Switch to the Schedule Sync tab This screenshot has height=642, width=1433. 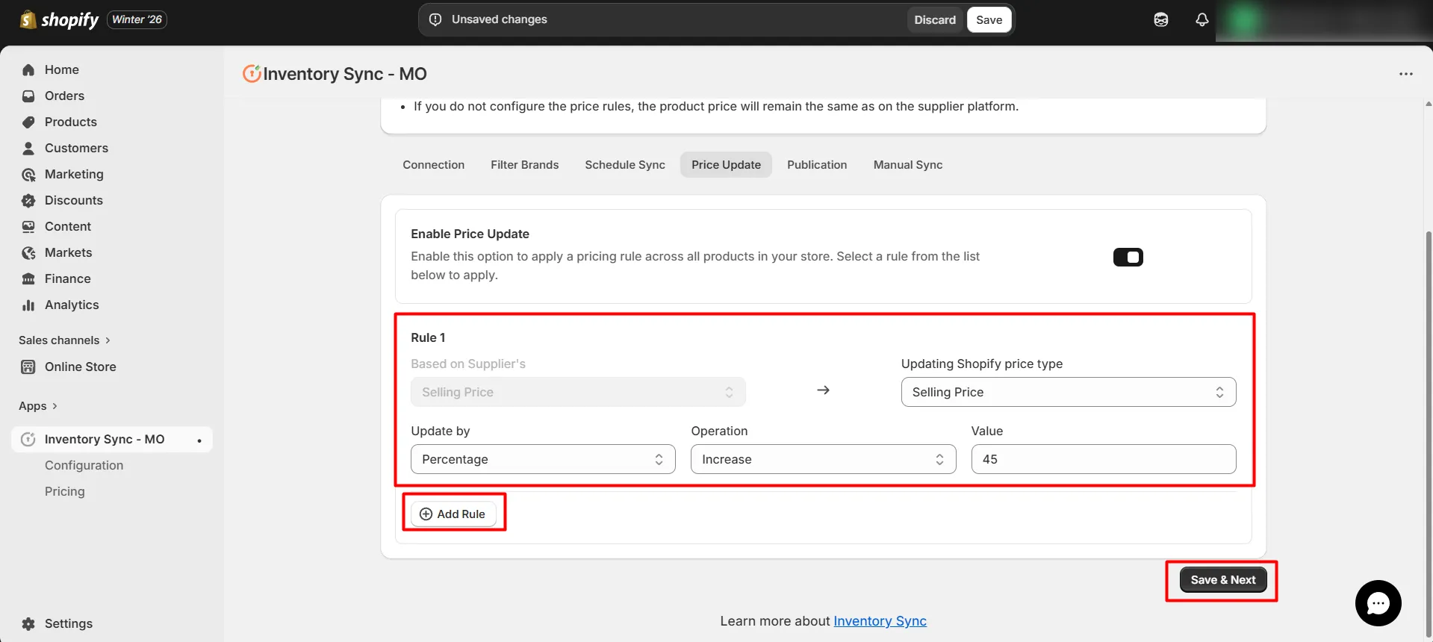[625, 164]
